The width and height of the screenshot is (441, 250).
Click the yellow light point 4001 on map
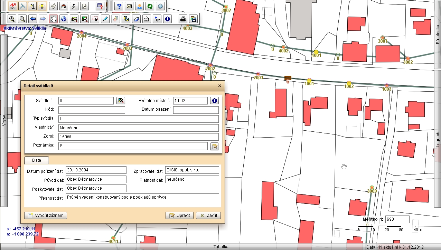click(x=316, y=52)
